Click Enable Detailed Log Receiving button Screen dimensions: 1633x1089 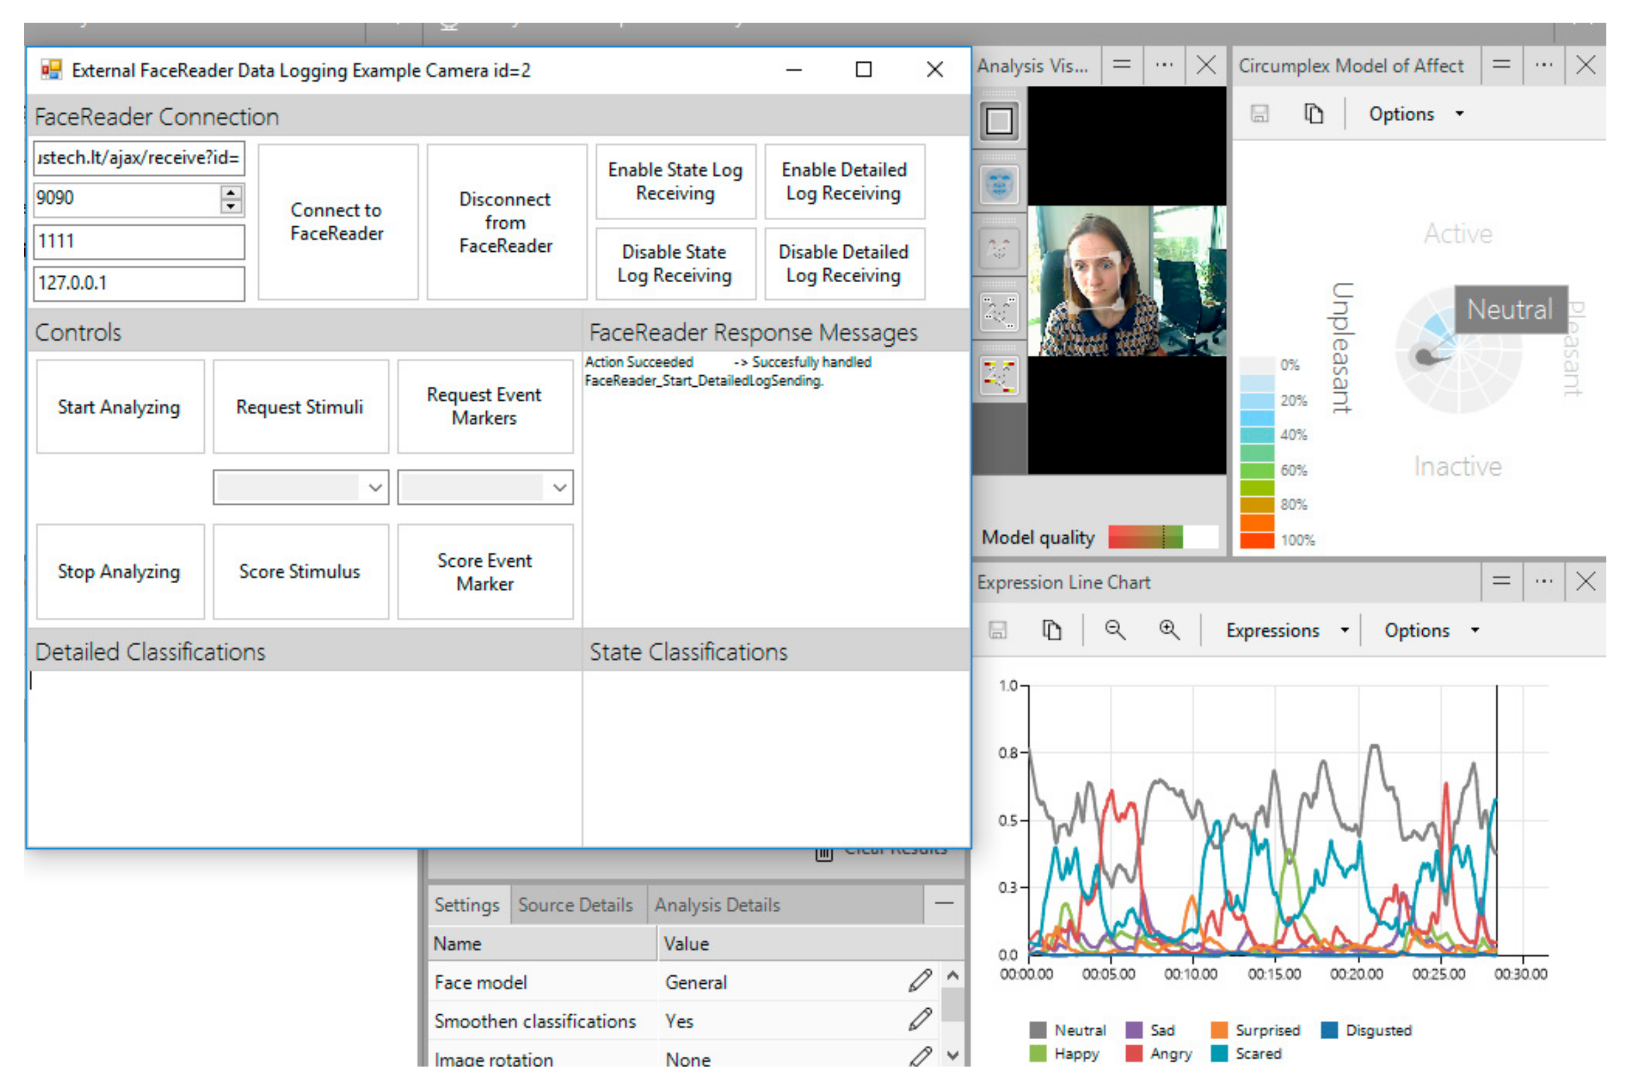click(x=844, y=181)
